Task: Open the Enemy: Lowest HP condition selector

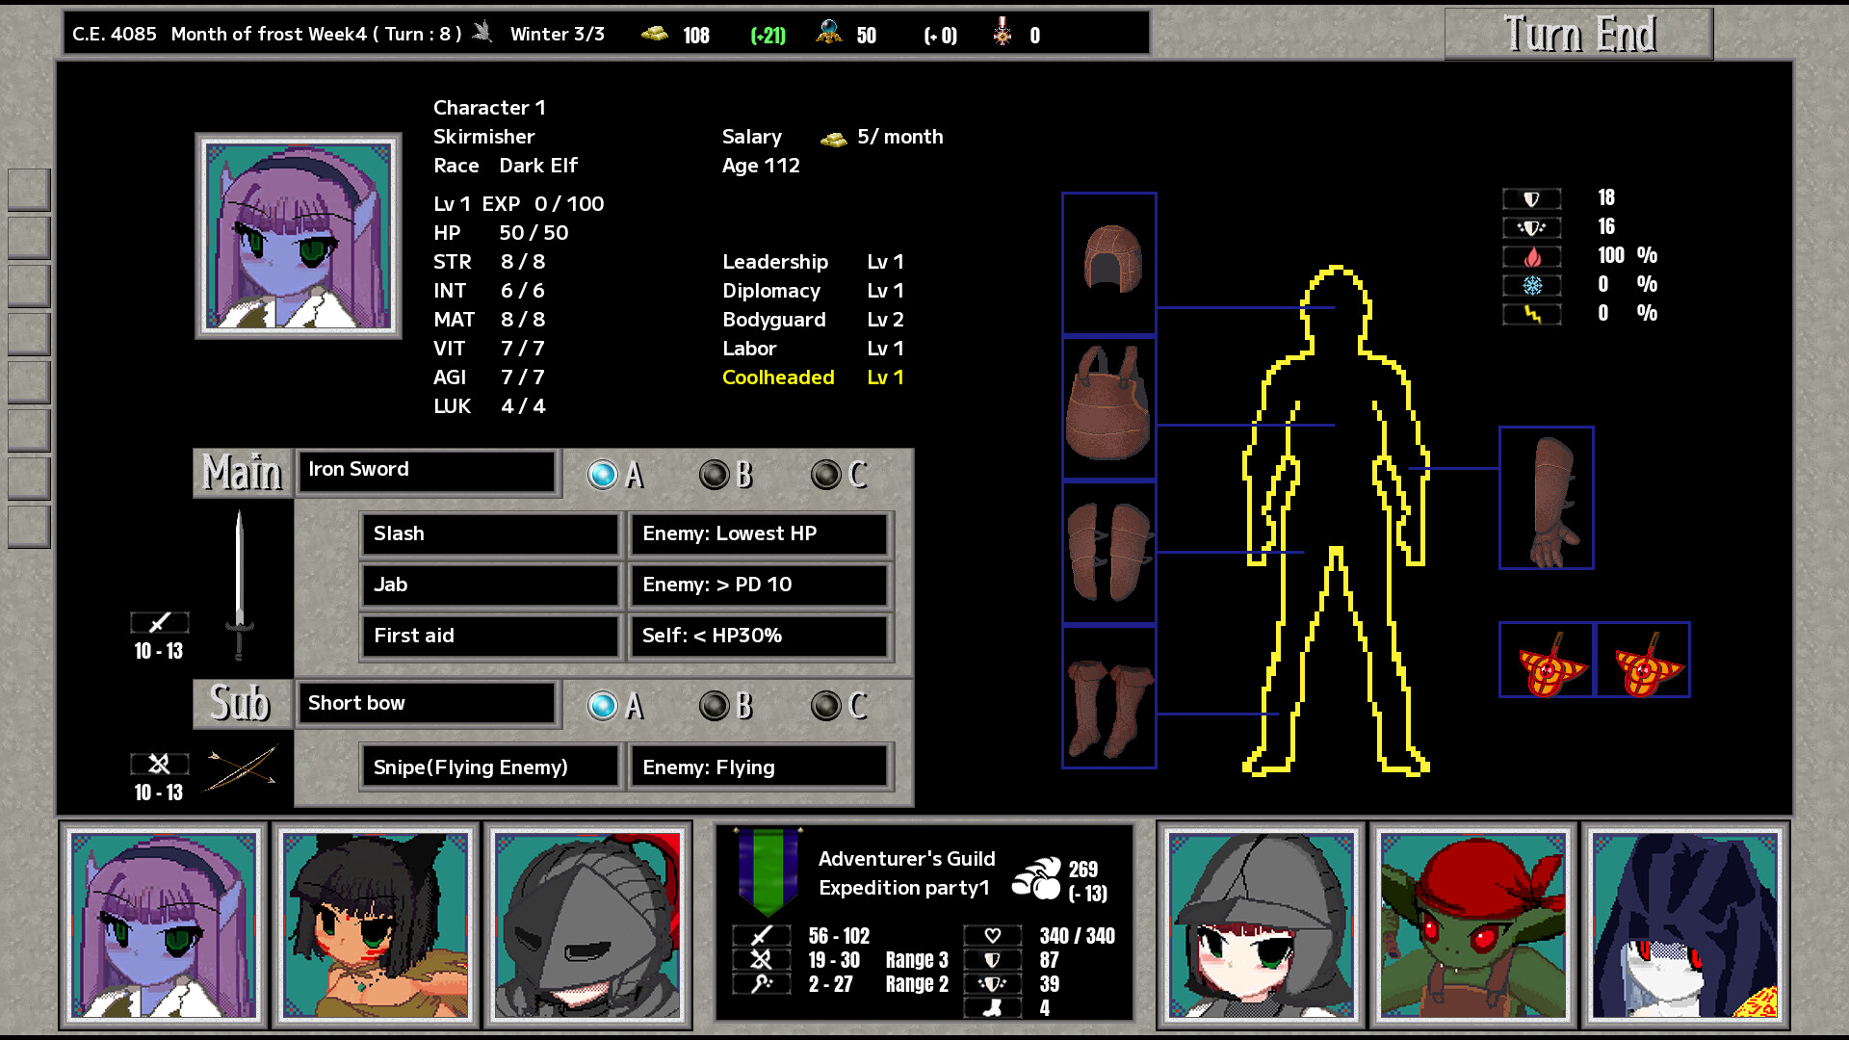Action: pyautogui.click(x=759, y=534)
